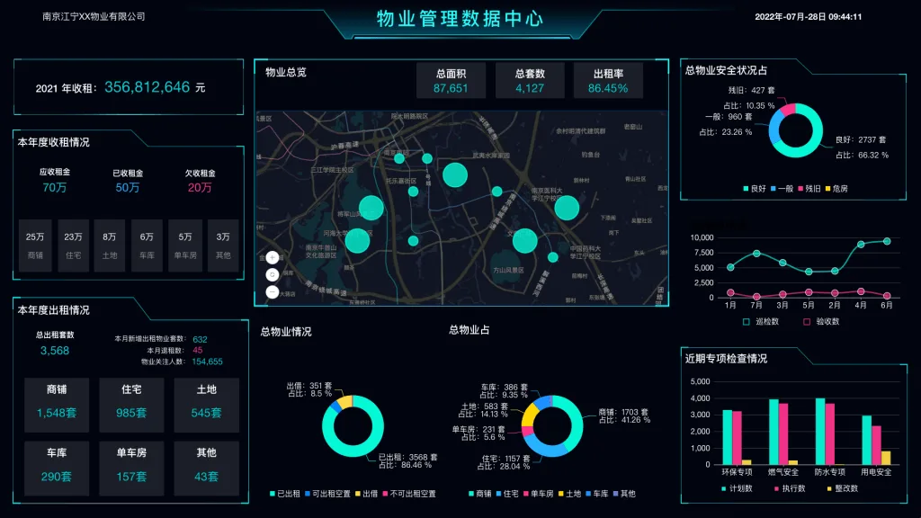Open the 总面积 87,651 stat tile
The width and height of the screenshot is (921, 518).
pos(452,80)
